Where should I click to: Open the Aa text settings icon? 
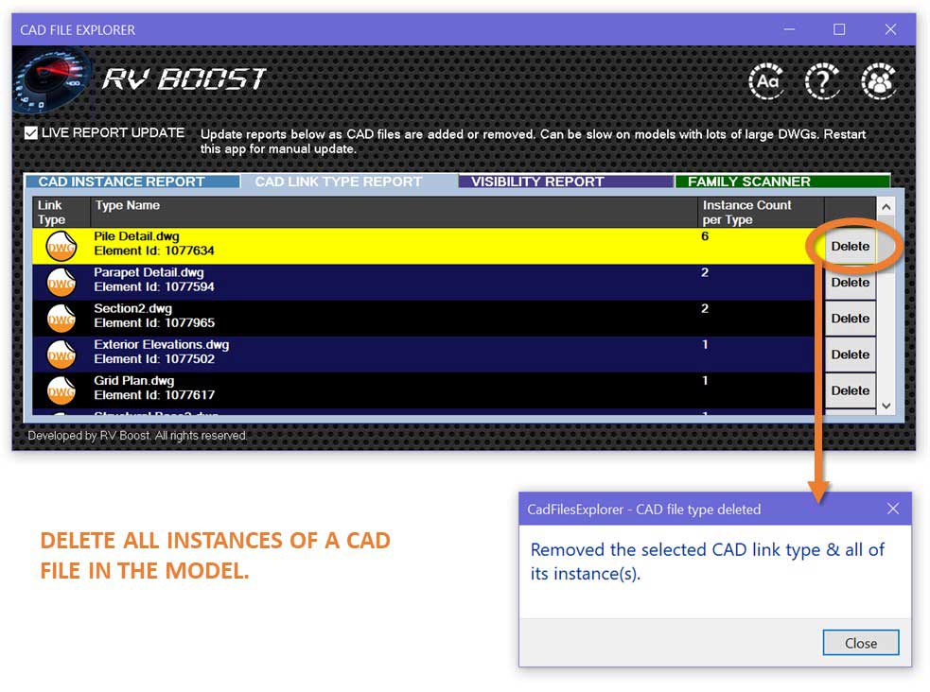(767, 81)
